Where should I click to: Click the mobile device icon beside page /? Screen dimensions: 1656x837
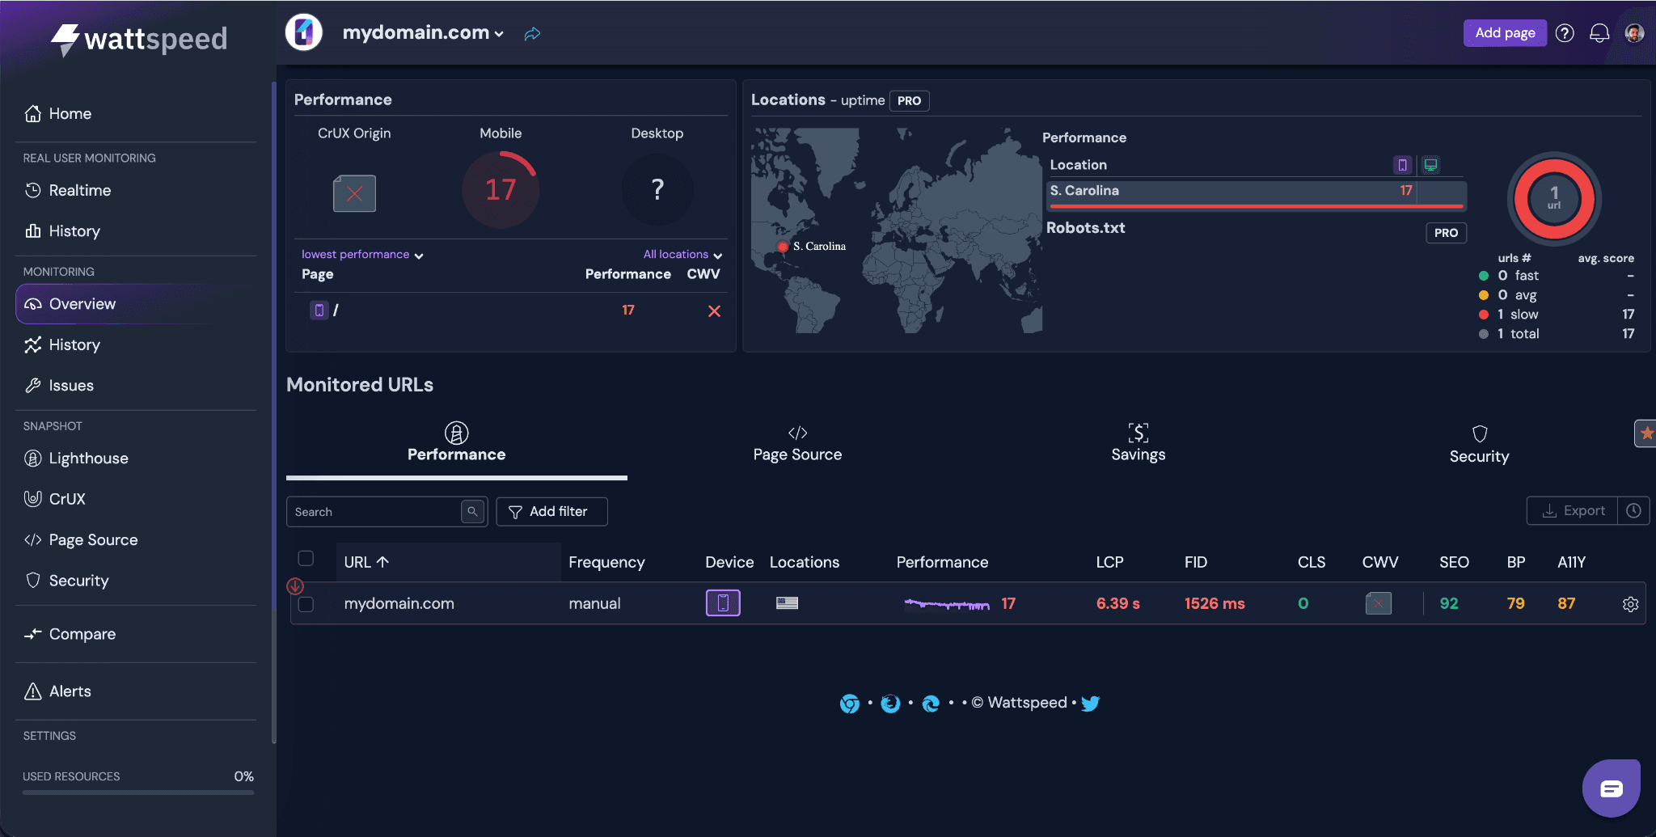[x=319, y=310]
